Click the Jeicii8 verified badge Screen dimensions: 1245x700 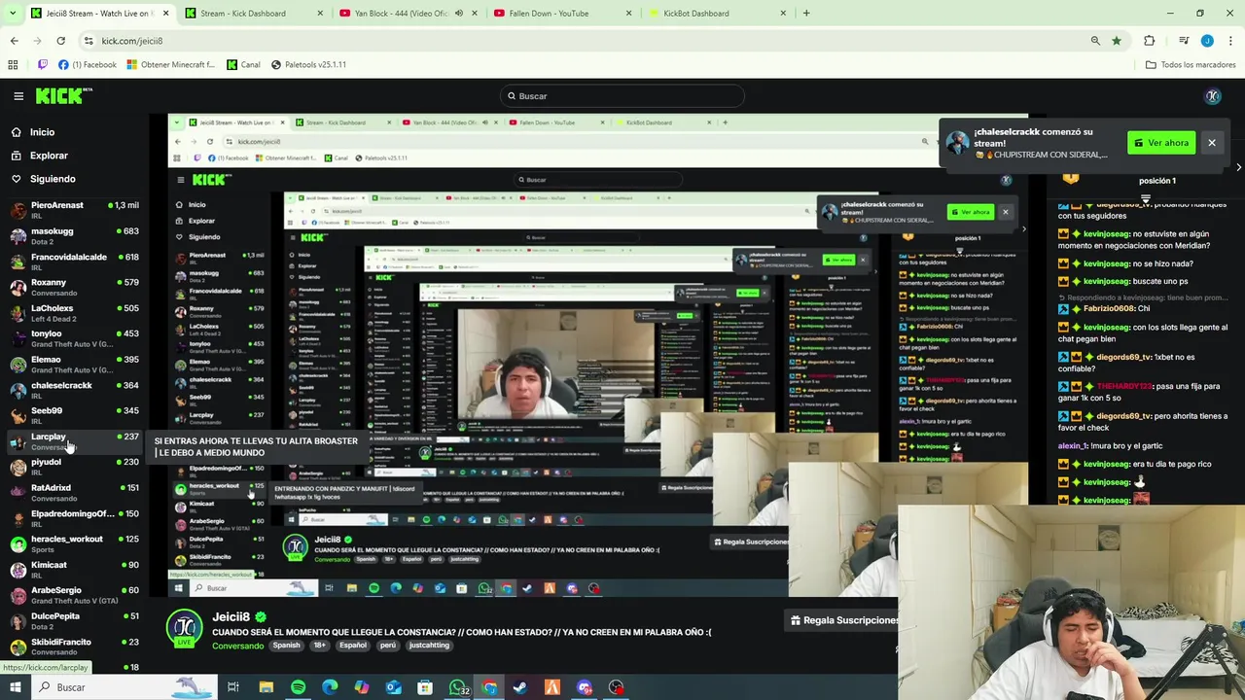[x=261, y=617]
